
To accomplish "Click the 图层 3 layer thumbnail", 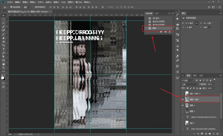I will pos(187,111).
